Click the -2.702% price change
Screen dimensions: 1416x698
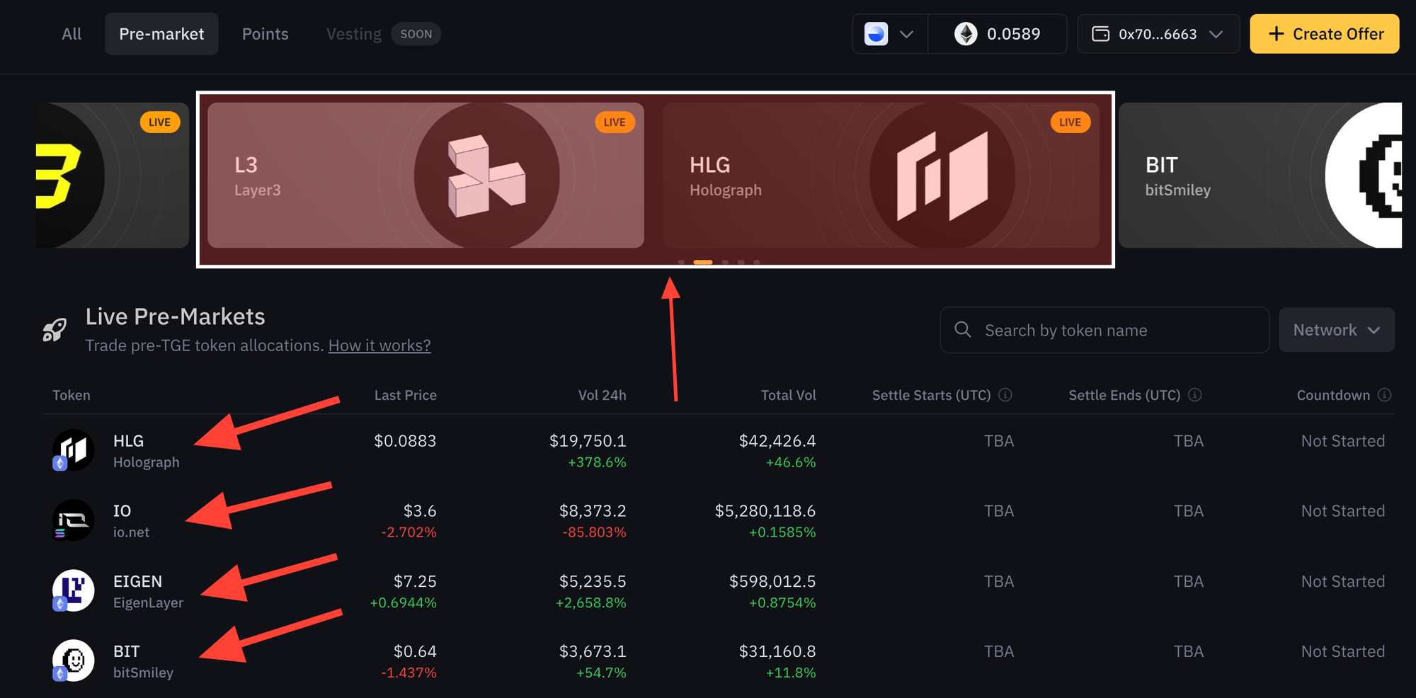pyautogui.click(x=409, y=532)
